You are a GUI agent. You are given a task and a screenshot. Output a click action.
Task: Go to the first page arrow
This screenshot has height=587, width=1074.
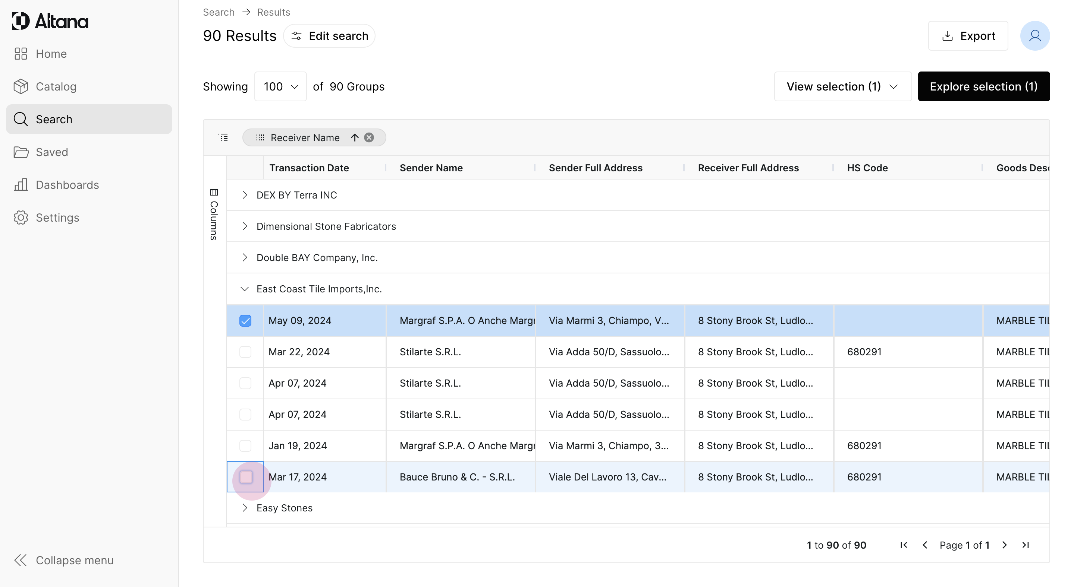904,545
